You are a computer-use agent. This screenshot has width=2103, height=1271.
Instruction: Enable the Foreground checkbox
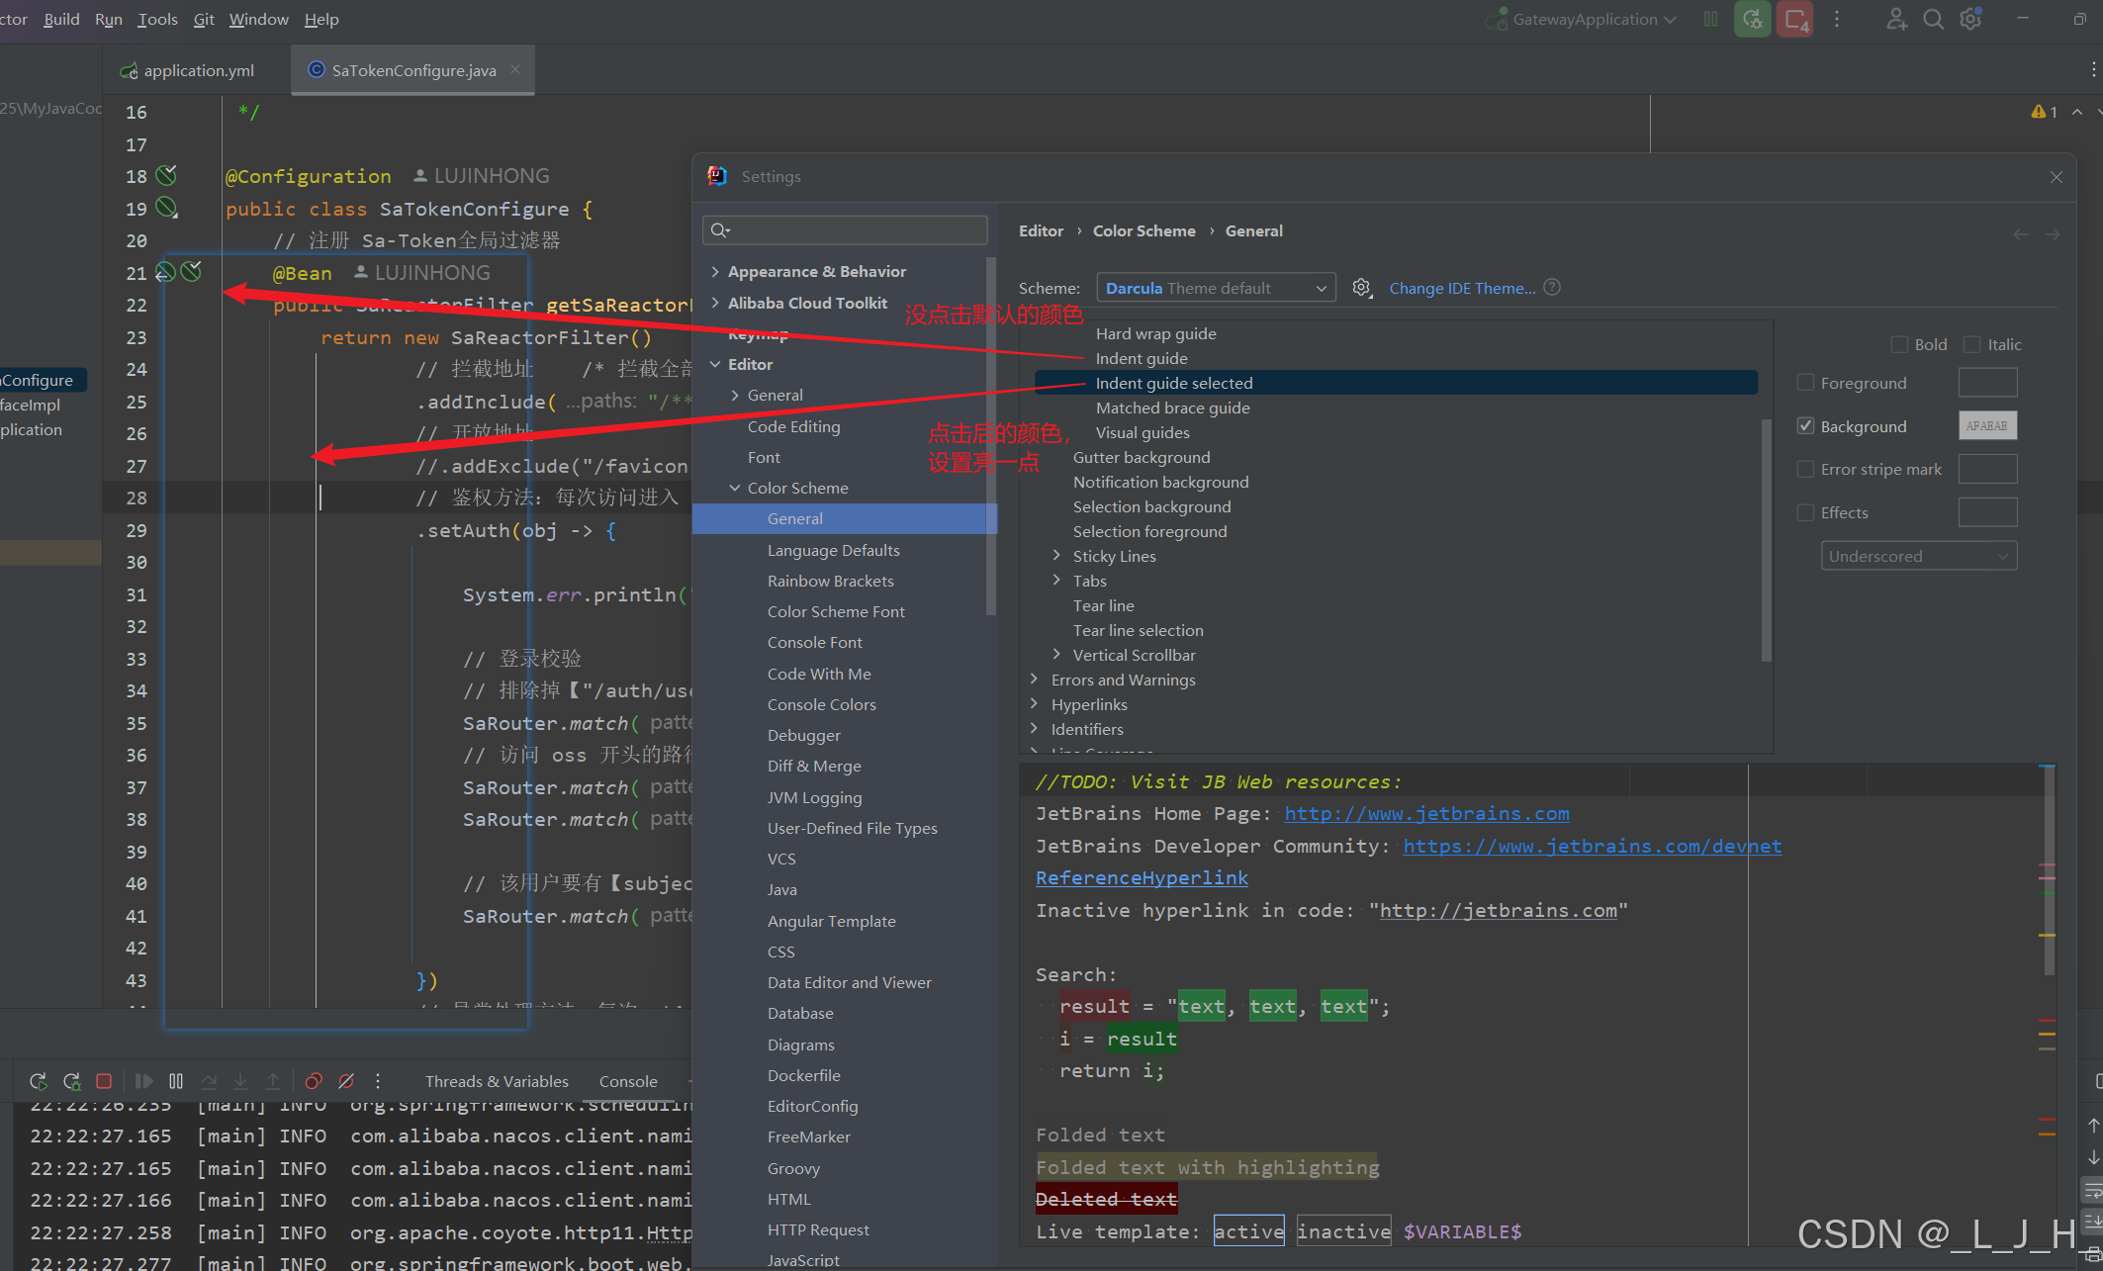tap(1805, 383)
